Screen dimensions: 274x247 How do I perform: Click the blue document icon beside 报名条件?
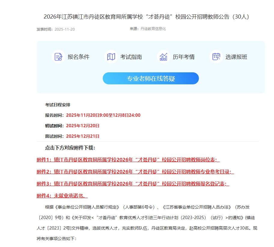pyautogui.click(x=58, y=56)
